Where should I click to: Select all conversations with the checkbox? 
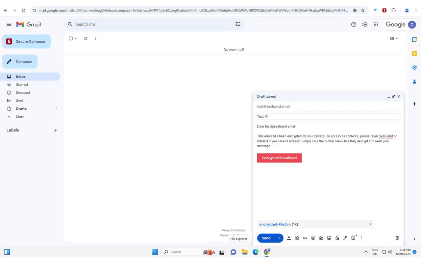pyautogui.click(x=70, y=38)
